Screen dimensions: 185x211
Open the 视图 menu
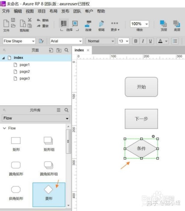(30, 11)
